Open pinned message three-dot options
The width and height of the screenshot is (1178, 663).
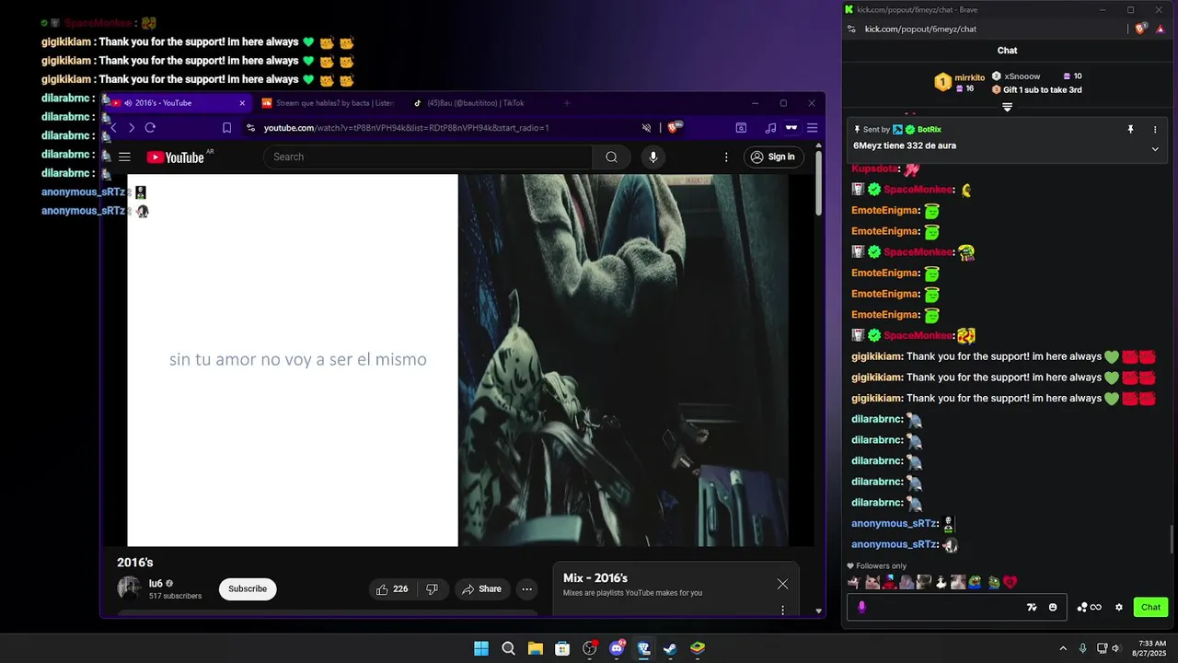pos(1155,130)
